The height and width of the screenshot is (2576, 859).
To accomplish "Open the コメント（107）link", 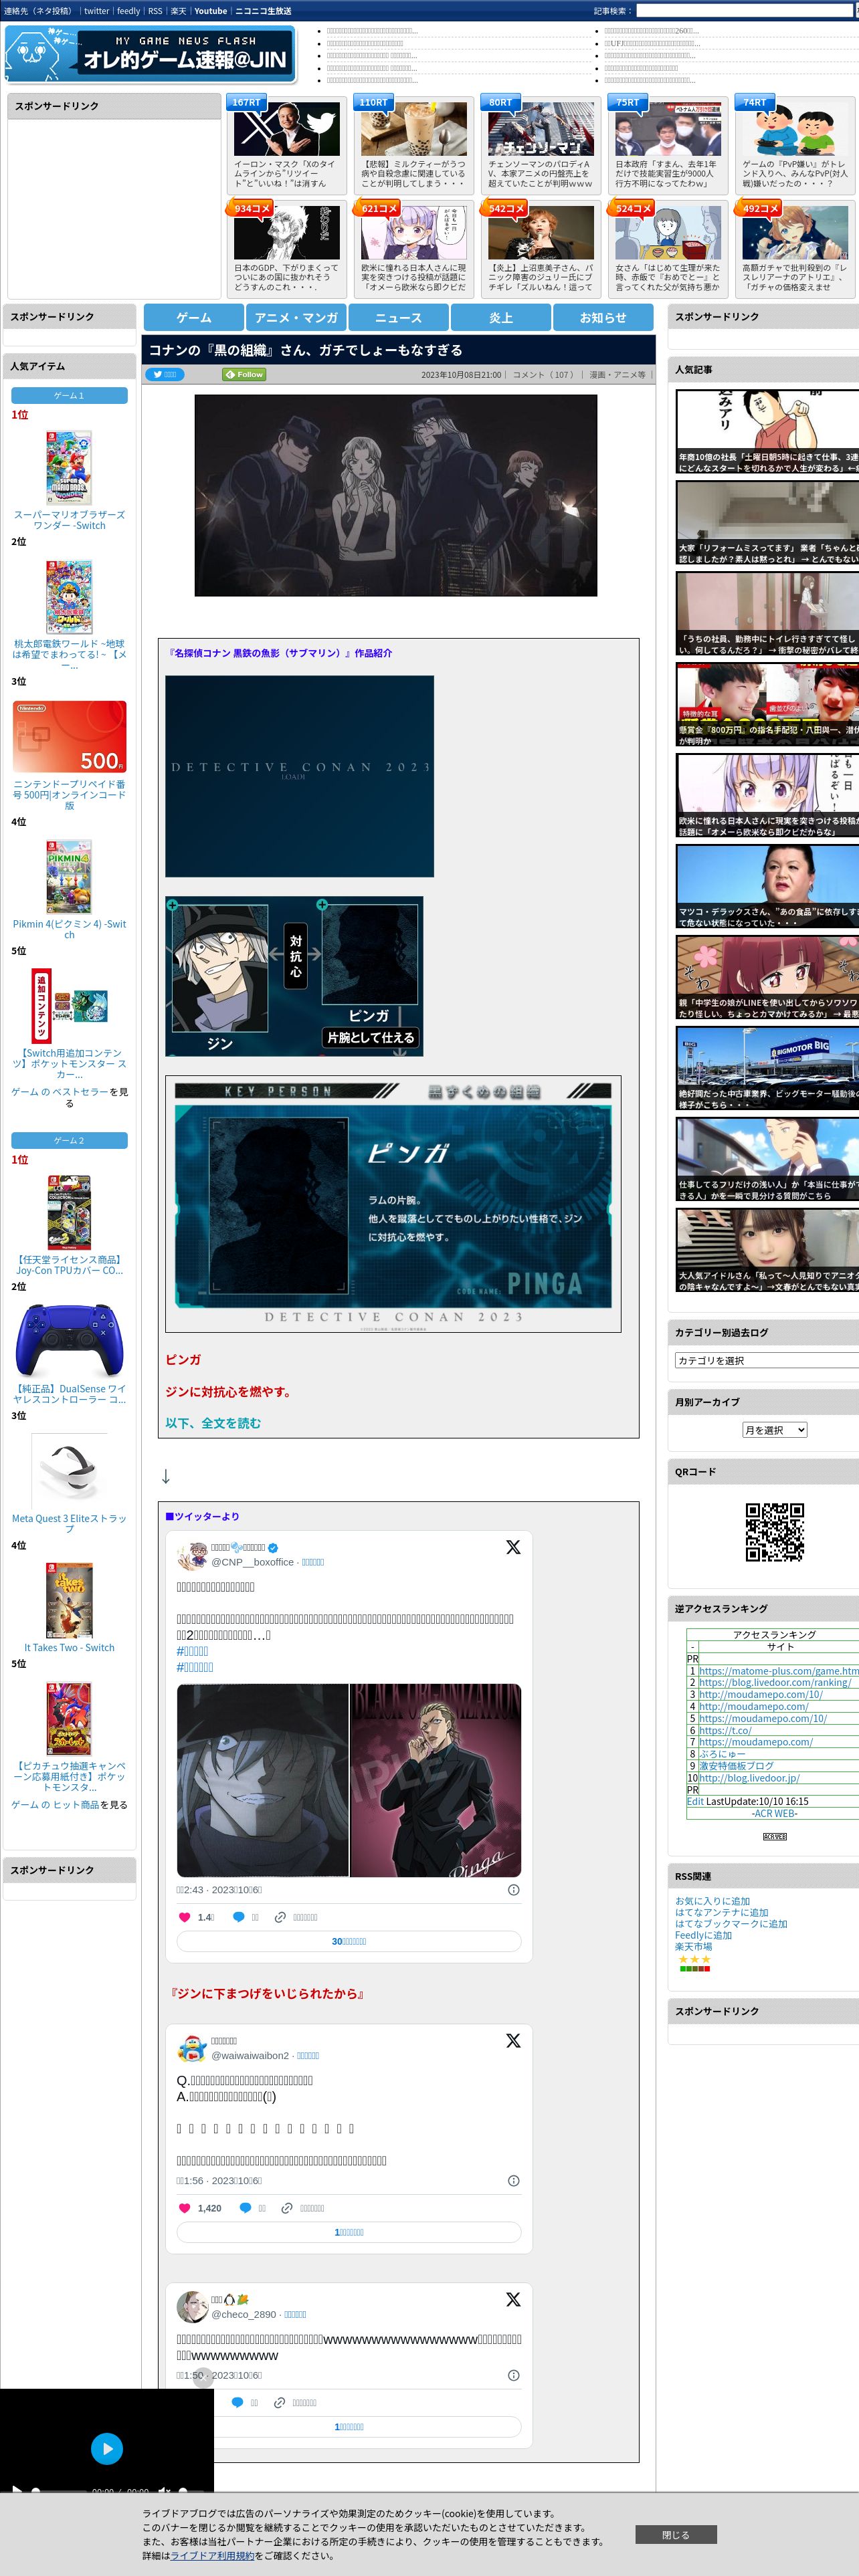I will (x=544, y=375).
